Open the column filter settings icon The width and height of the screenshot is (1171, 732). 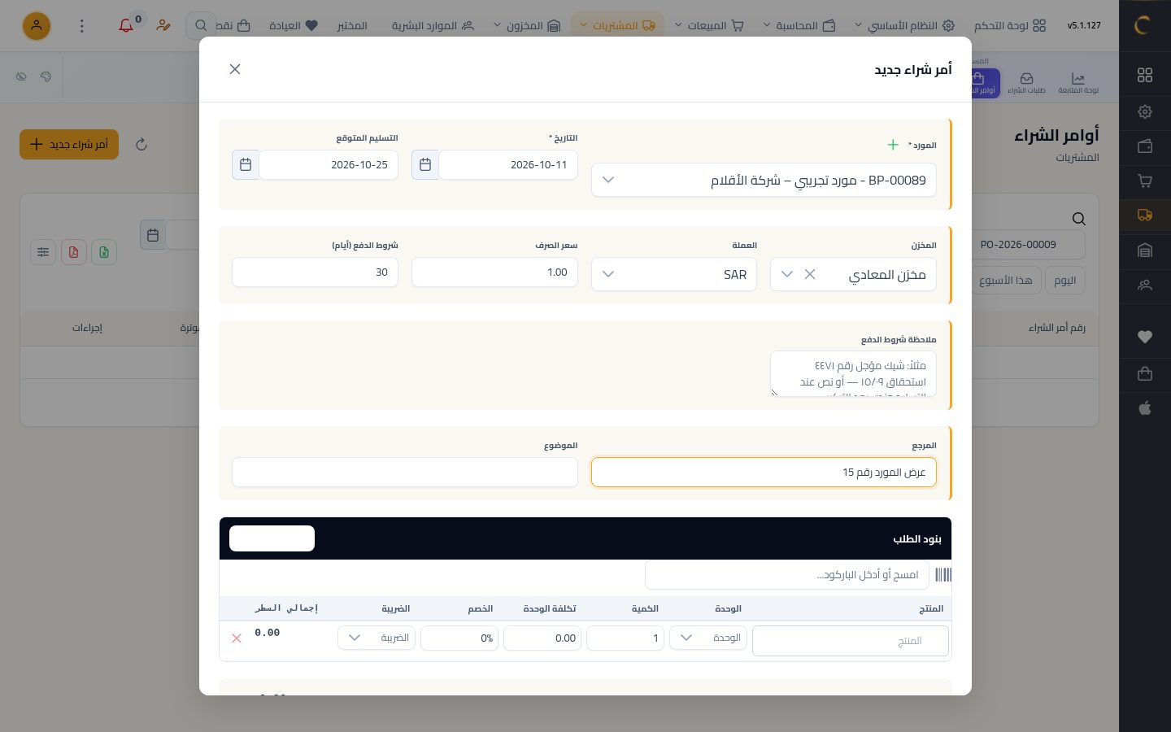43,252
